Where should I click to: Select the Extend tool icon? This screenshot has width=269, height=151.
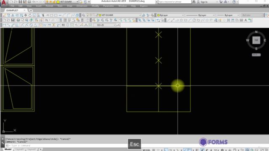(x=47, y=15)
